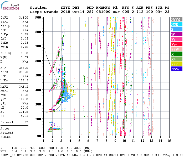
Task: Click the Es-layer echo trace near 120 km
Action: click(55, 129)
